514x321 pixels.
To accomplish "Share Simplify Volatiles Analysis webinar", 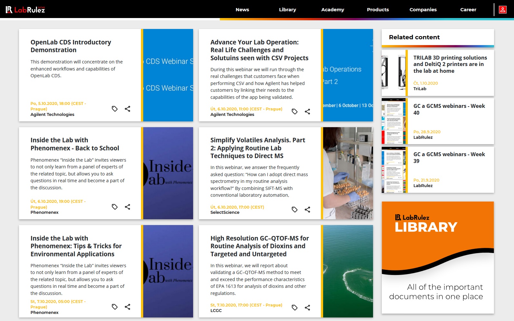I will pyautogui.click(x=307, y=210).
